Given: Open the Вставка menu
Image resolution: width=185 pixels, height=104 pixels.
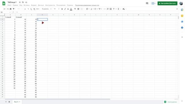Looking at the screenshot, I should [x=27, y=5].
